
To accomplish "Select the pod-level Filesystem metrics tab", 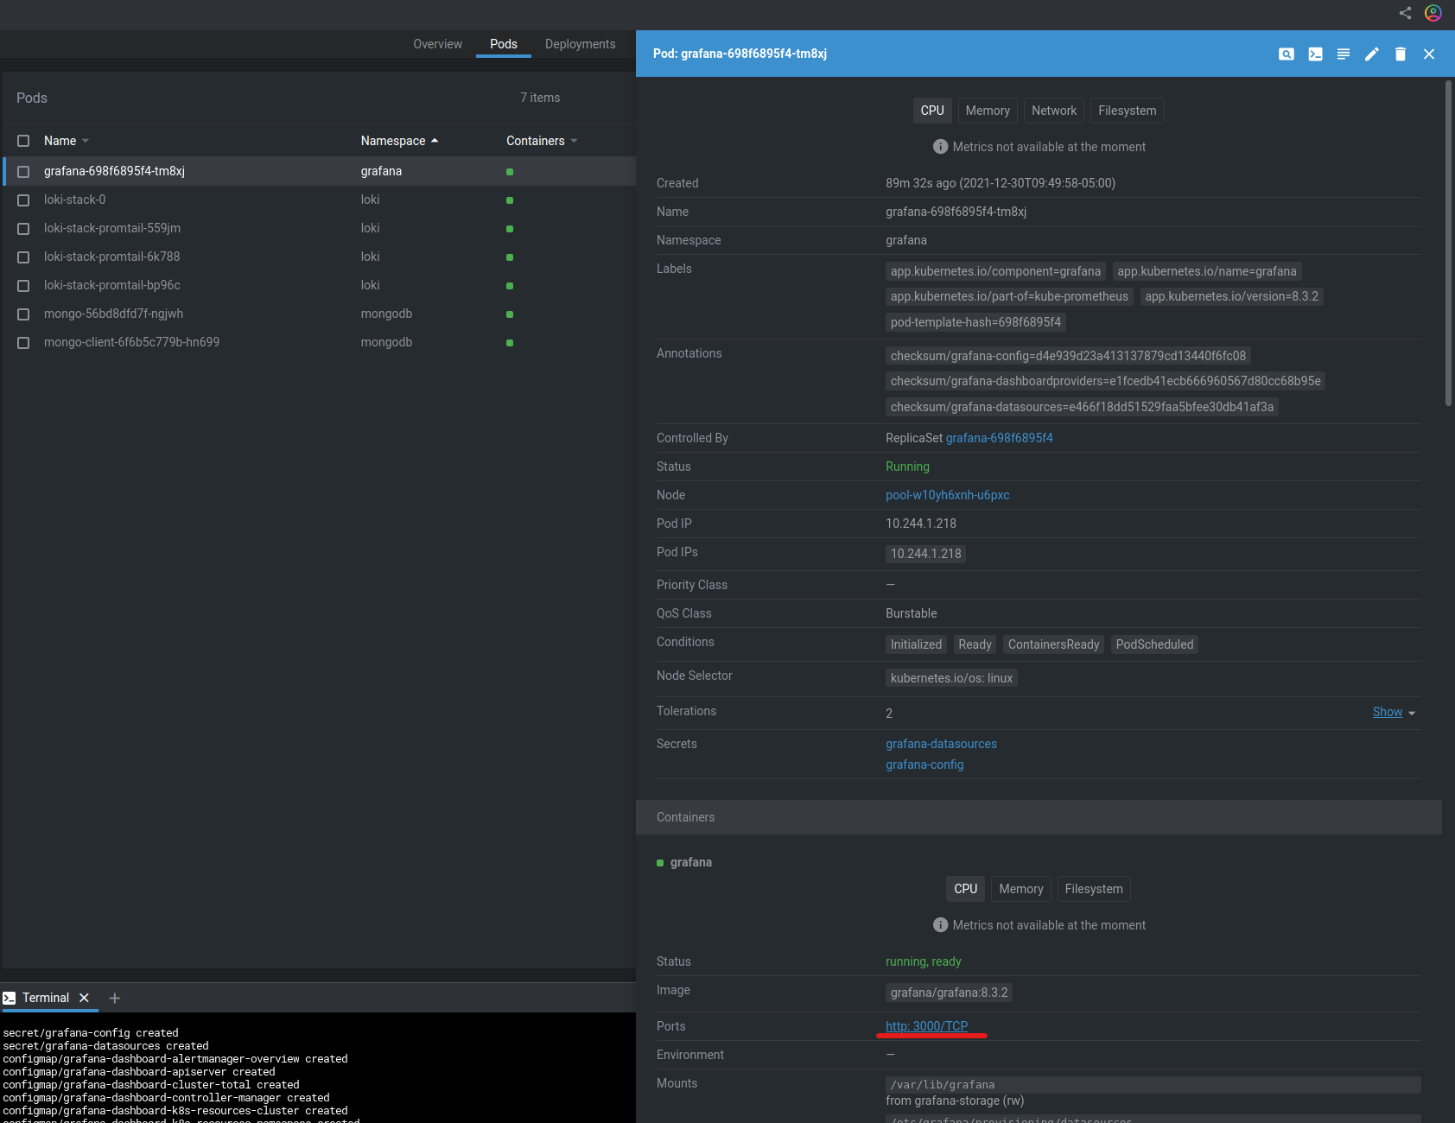I will click(1128, 111).
